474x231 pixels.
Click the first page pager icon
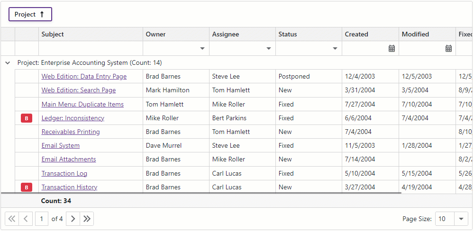(x=12, y=219)
